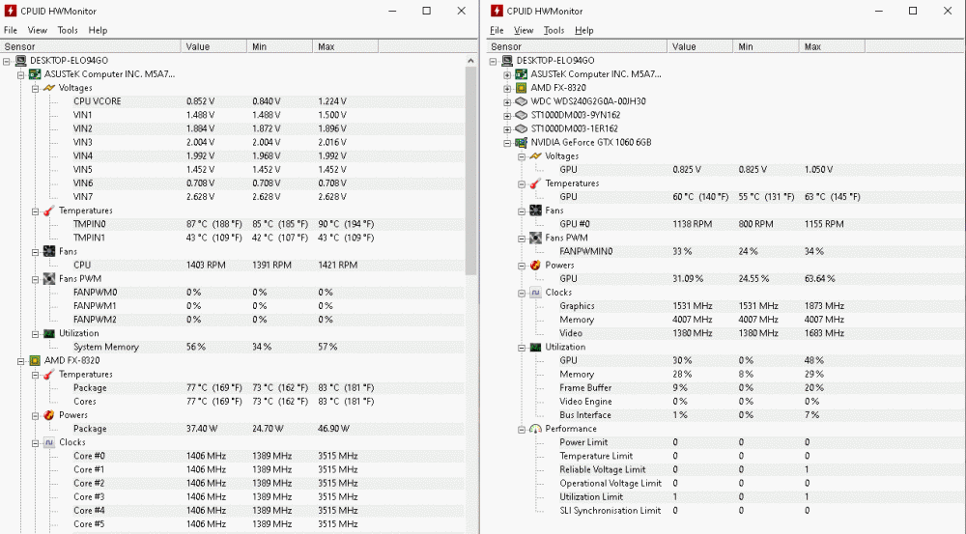Screen dimensions: 966x534
Task: Collapse the Voltages section in left window
Action: 34,88
